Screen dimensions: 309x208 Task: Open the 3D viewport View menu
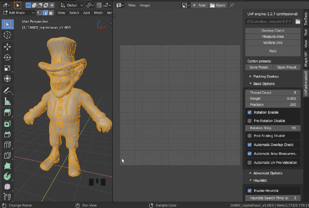pos(61,13)
